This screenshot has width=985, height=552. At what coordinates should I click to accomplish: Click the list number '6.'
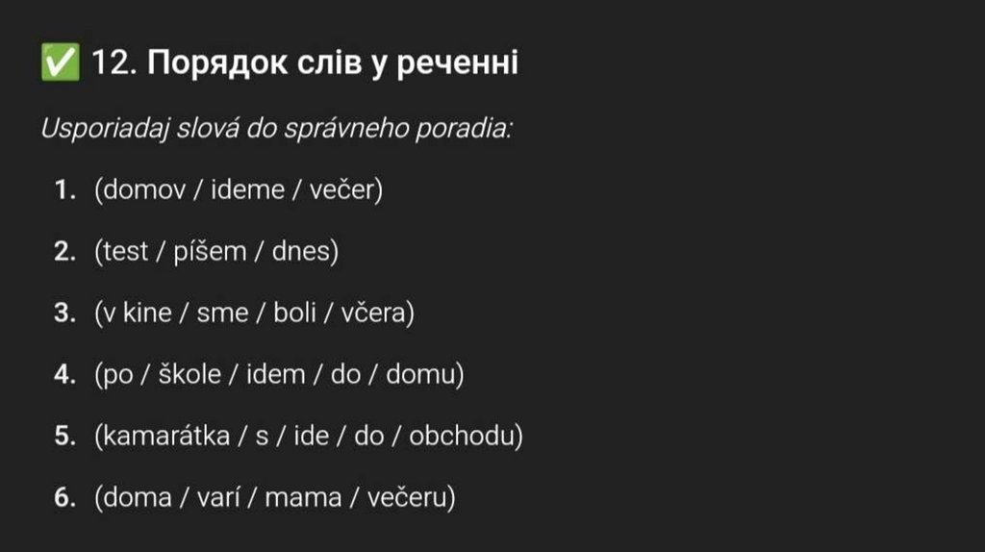pyautogui.click(x=65, y=498)
